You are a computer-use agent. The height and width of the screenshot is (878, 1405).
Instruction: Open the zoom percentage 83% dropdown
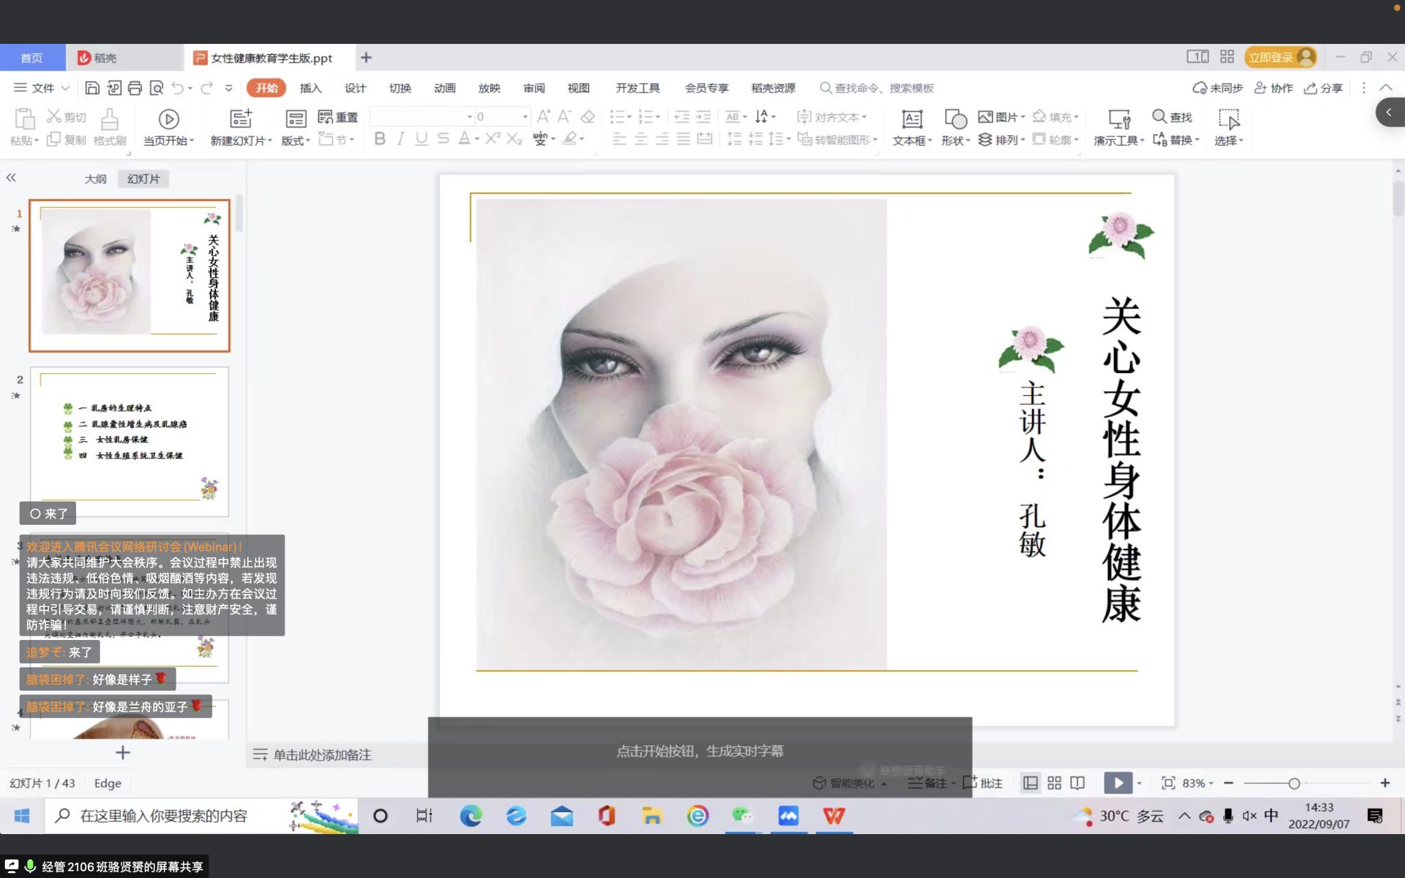click(x=1198, y=783)
